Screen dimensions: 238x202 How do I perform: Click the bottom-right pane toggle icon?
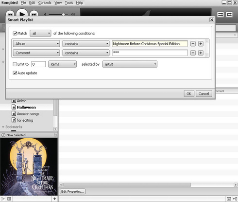coord(235,199)
